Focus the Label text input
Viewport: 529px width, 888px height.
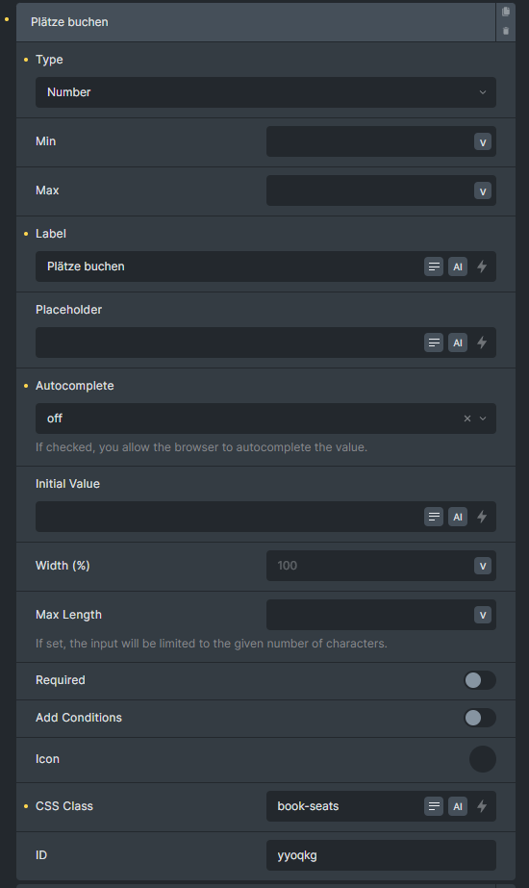point(229,266)
